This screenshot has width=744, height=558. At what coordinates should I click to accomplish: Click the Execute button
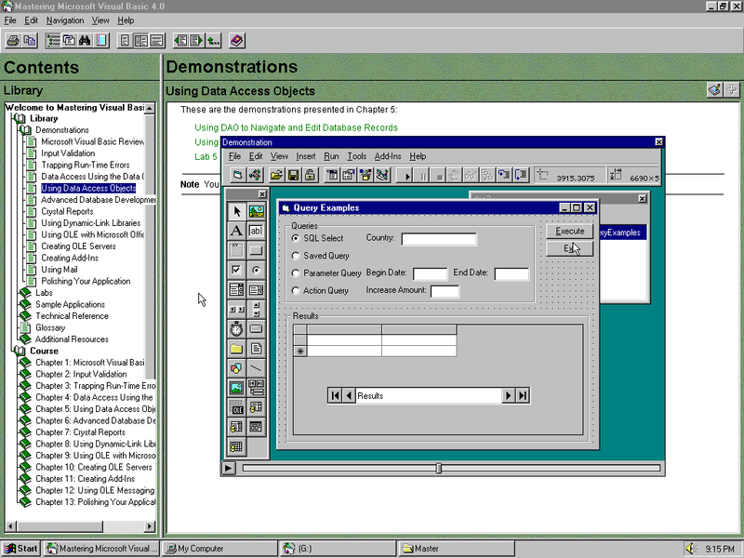pyautogui.click(x=569, y=231)
